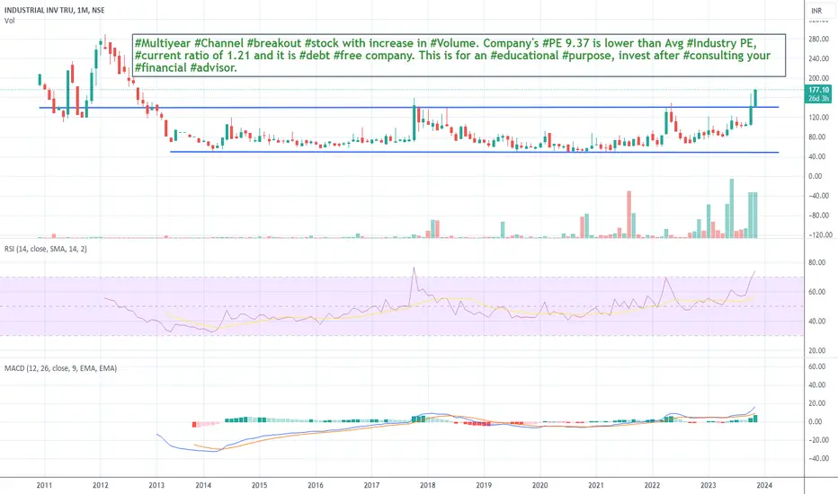Click the 2013 year label
838x494 pixels.
pyautogui.click(x=156, y=485)
